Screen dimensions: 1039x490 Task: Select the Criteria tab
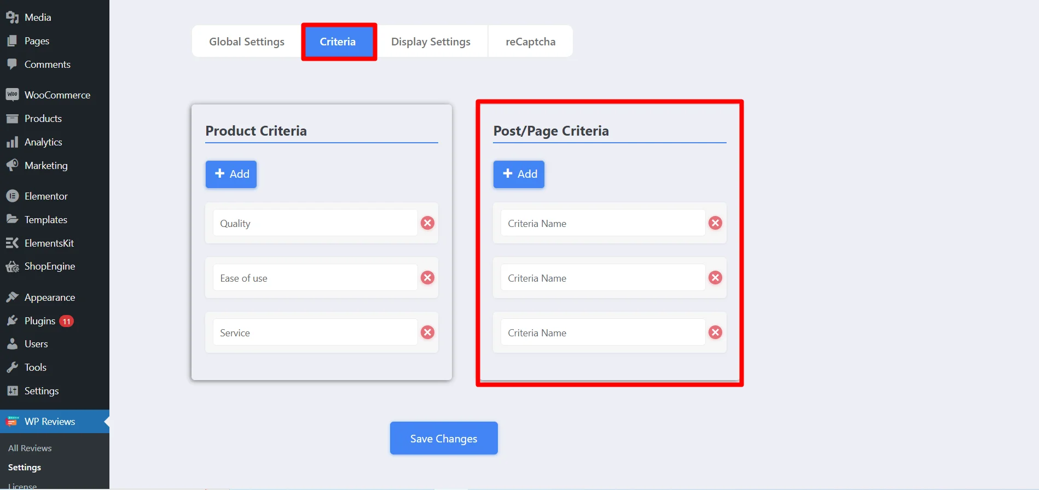(338, 42)
